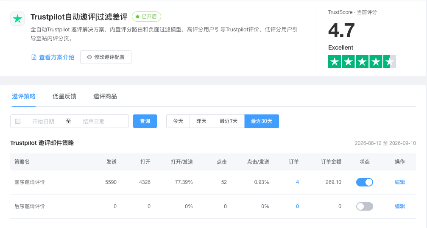427x228 pixels.
Task: Click the 订单金额 column header
Action: click(331, 162)
